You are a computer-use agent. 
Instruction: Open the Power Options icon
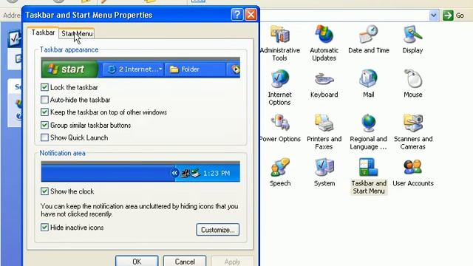click(x=280, y=123)
